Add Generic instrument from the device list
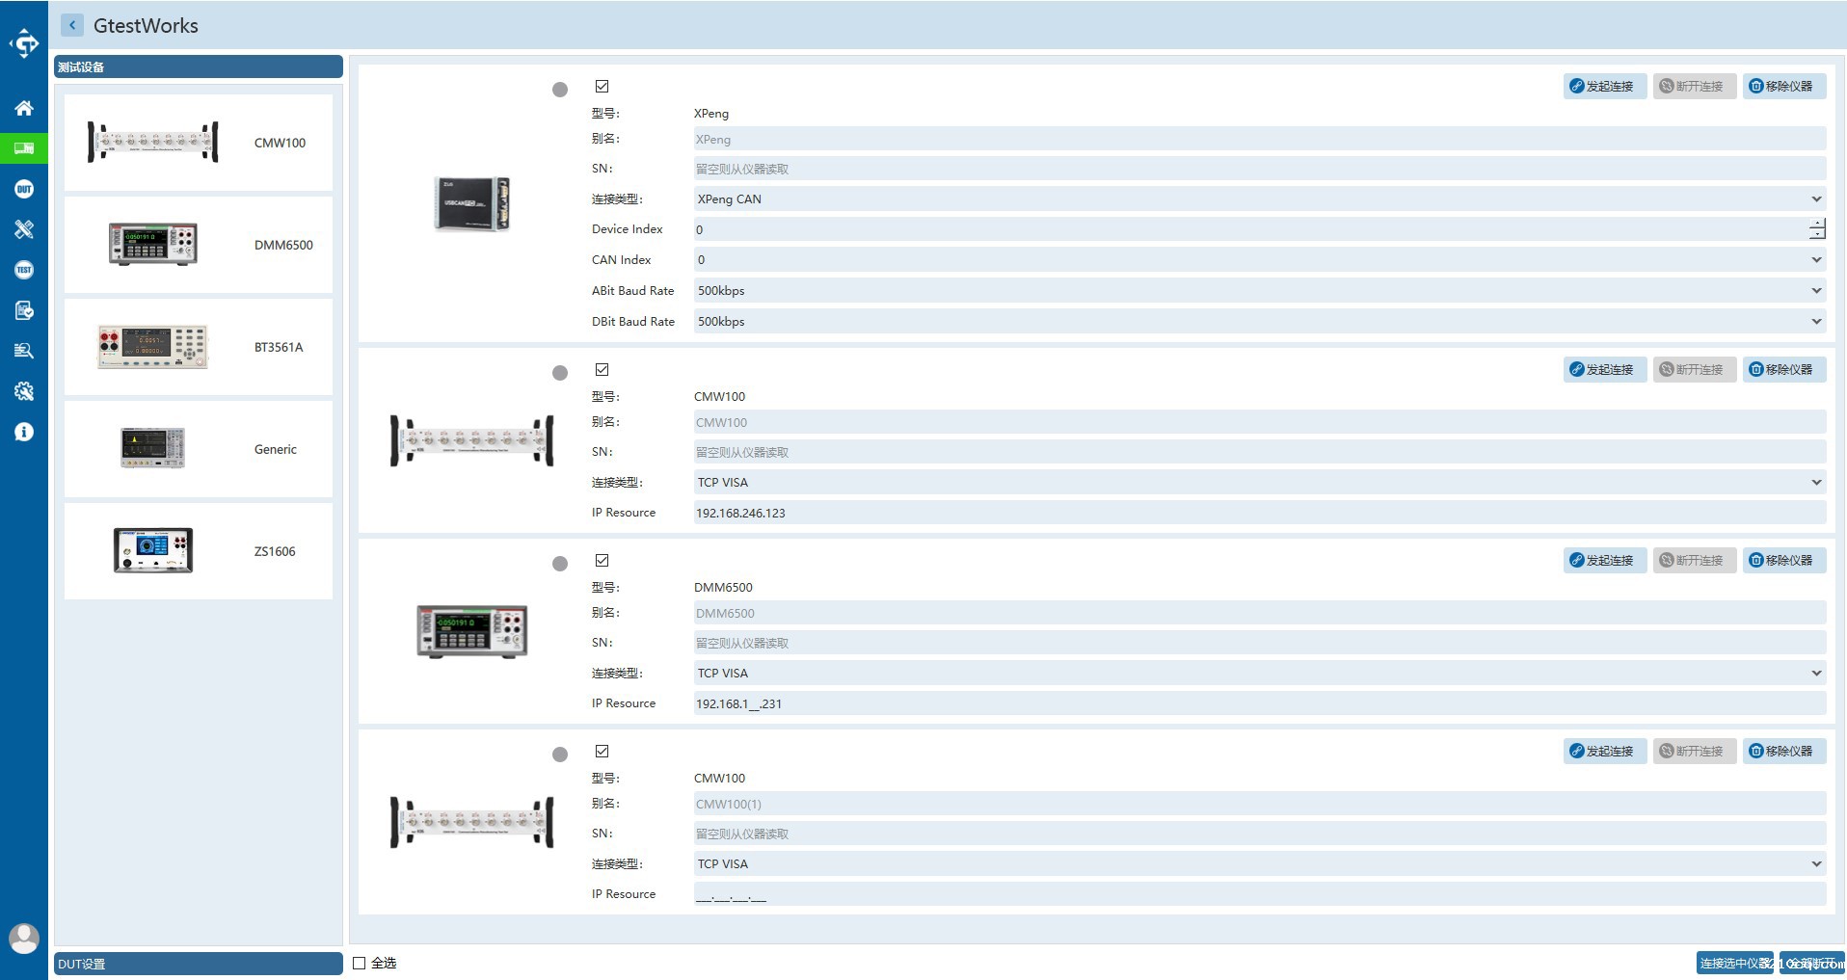Viewport: 1847px width, 980px height. point(199,449)
